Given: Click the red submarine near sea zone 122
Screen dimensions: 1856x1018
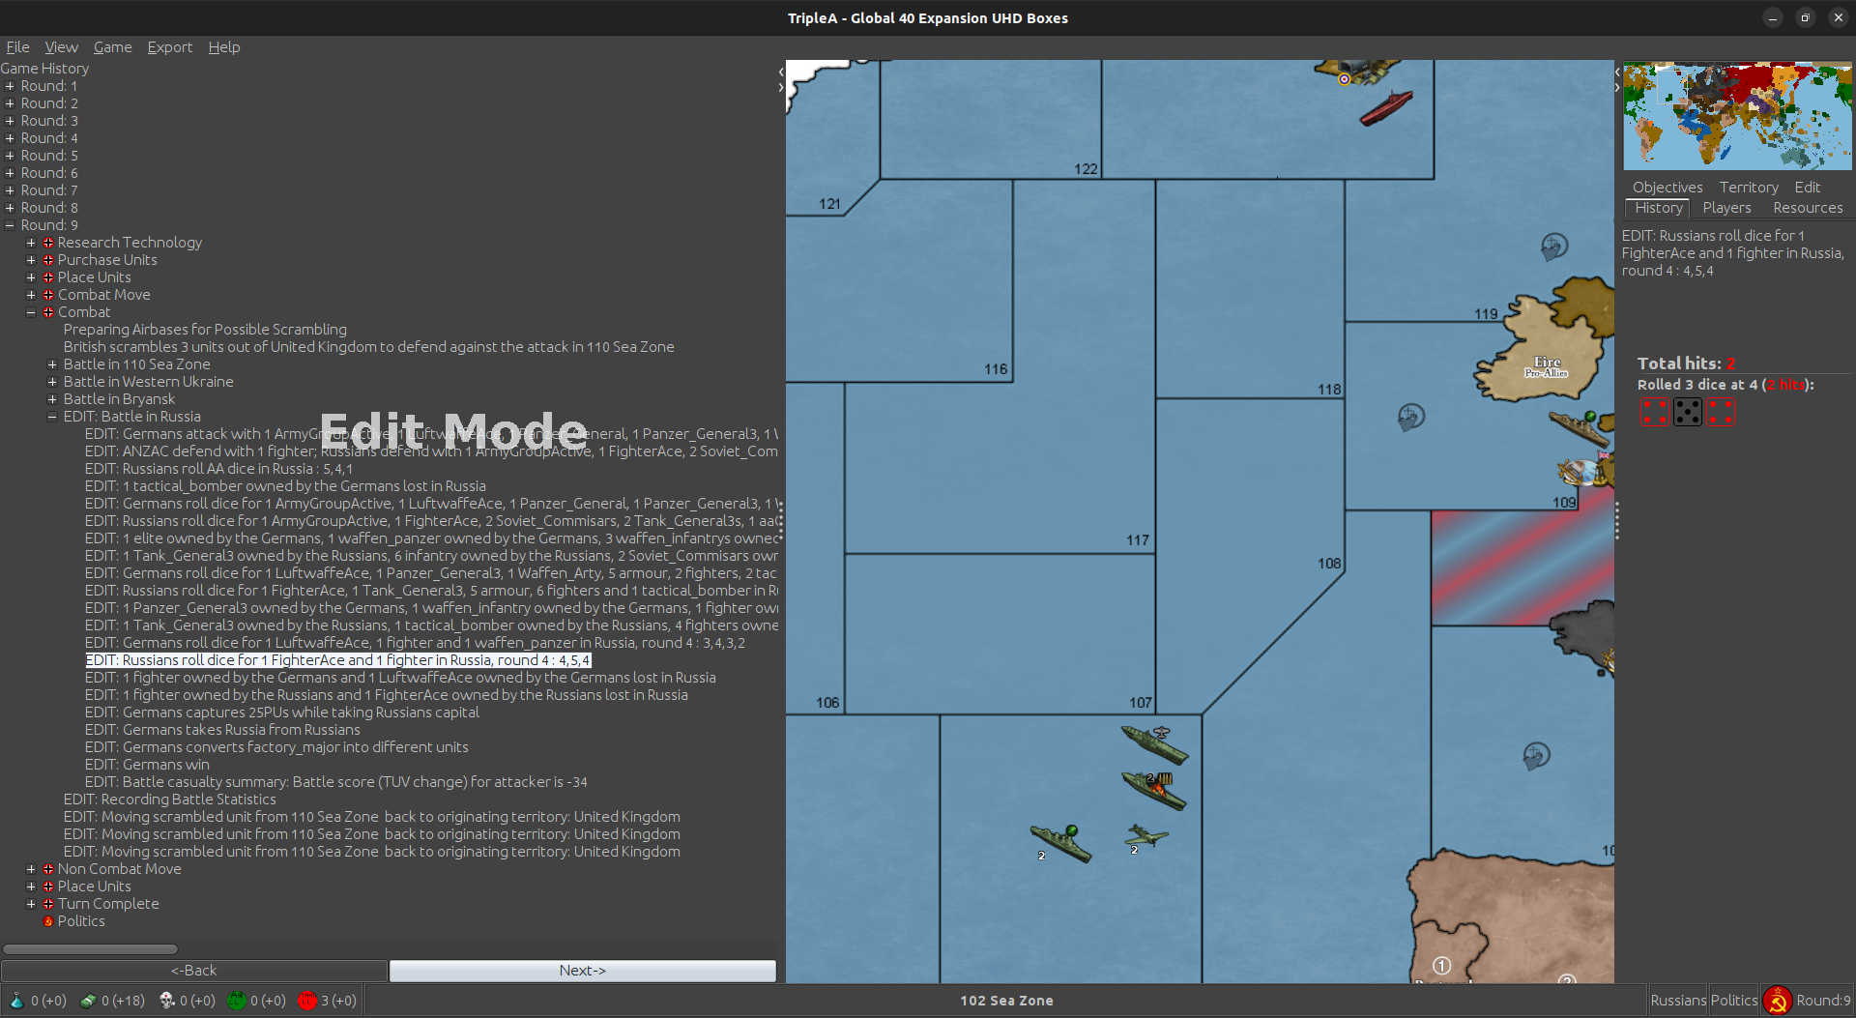Looking at the screenshot, I should click(1386, 108).
